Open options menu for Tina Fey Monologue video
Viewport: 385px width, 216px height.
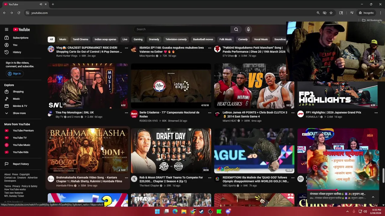[126, 113]
